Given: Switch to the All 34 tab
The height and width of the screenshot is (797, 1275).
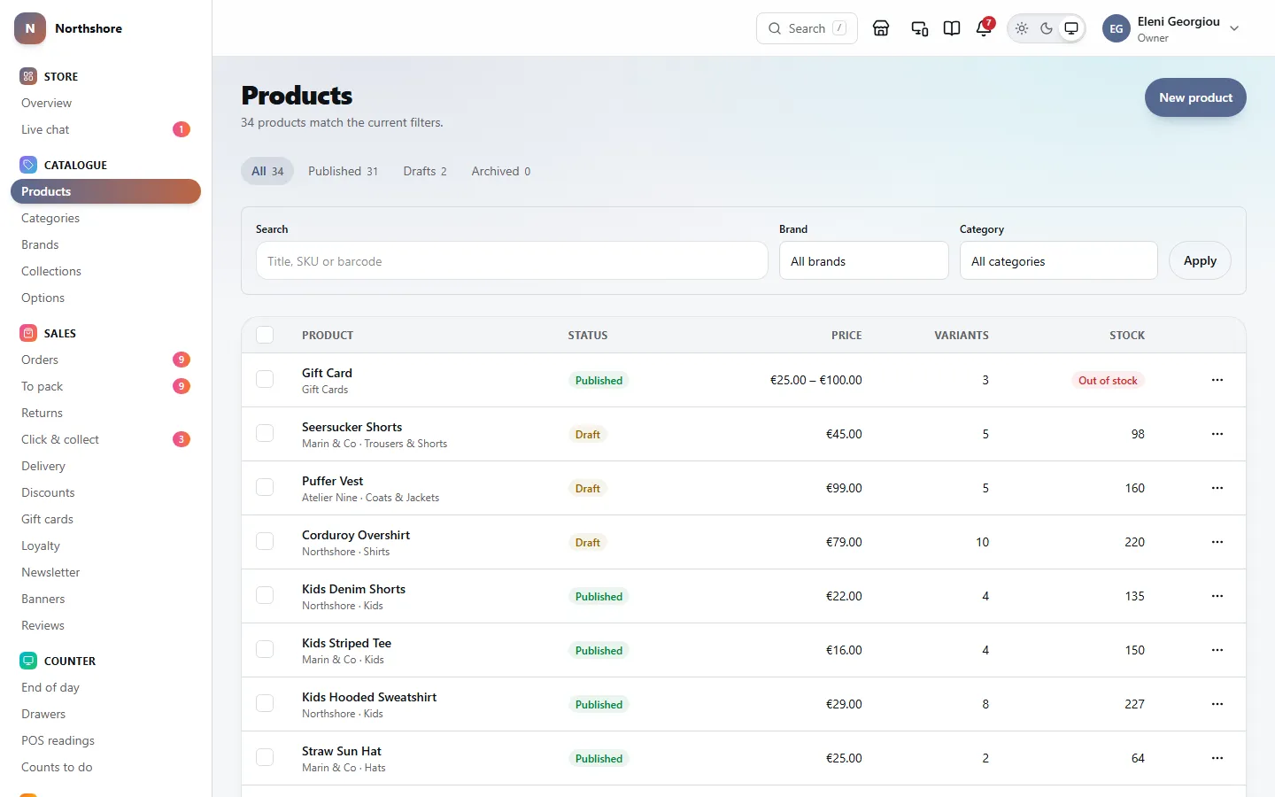Looking at the screenshot, I should tap(267, 171).
